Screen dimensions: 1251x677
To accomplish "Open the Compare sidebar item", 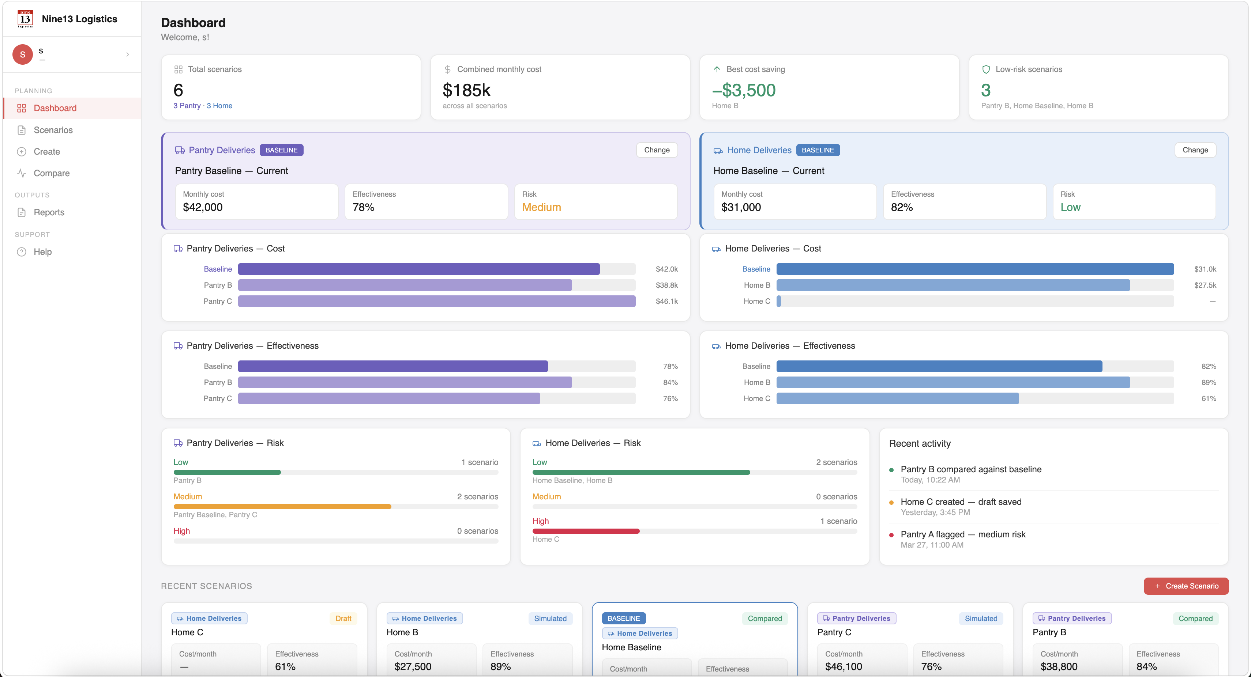I will pyautogui.click(x=72, y=173).
